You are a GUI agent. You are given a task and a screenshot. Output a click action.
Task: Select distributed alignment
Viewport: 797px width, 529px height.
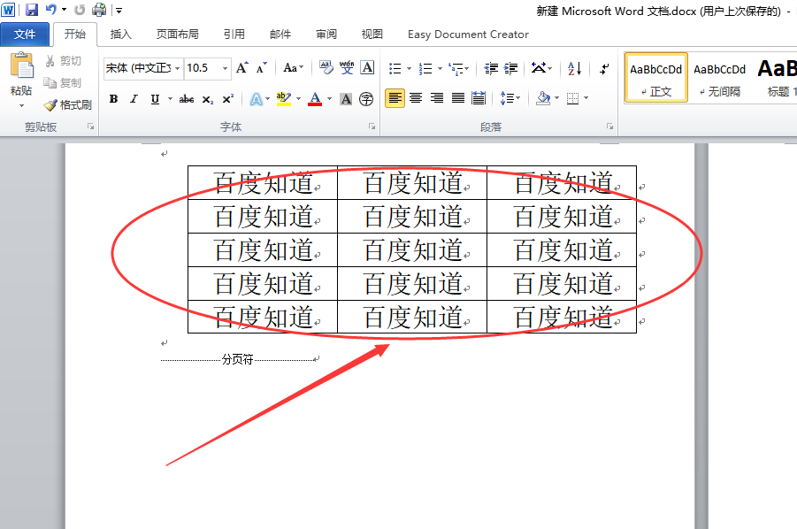click(x=479, y=98)
